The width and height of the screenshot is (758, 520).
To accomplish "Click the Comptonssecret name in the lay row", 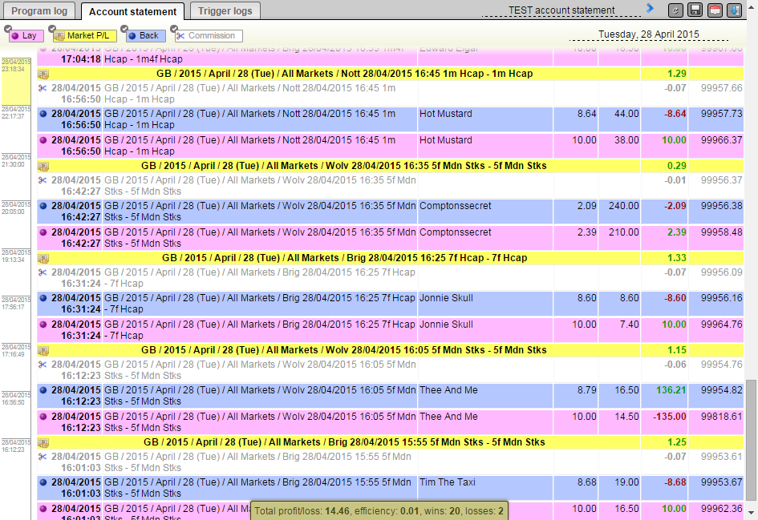I will click(456, 232).
